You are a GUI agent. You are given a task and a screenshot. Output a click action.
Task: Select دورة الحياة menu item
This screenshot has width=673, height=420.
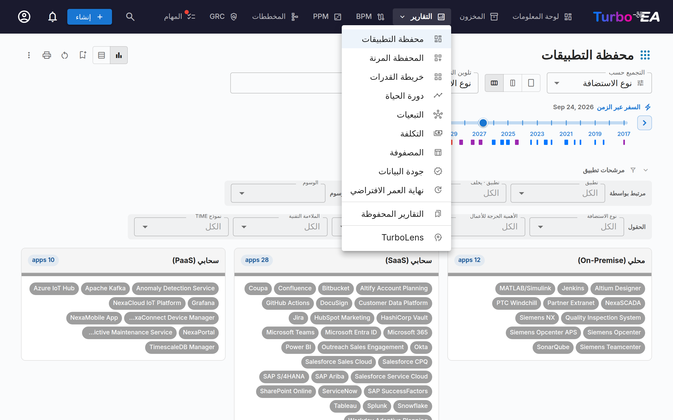[x=396, y=96]
